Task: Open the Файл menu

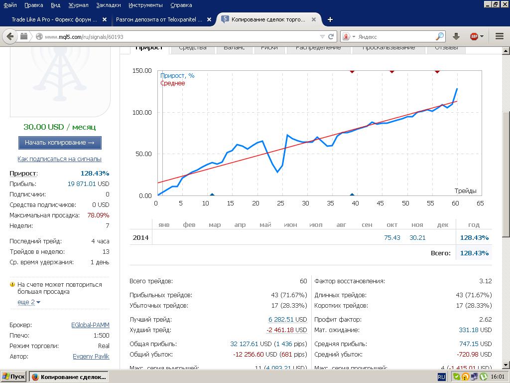Action: tap(10, 5)
